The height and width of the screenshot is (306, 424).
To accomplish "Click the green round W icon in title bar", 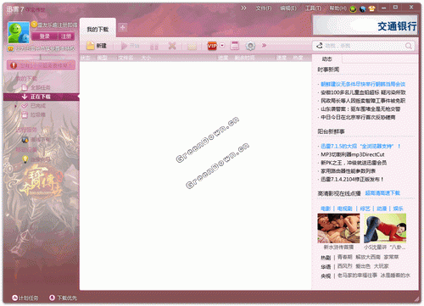I will click(353, 9).
